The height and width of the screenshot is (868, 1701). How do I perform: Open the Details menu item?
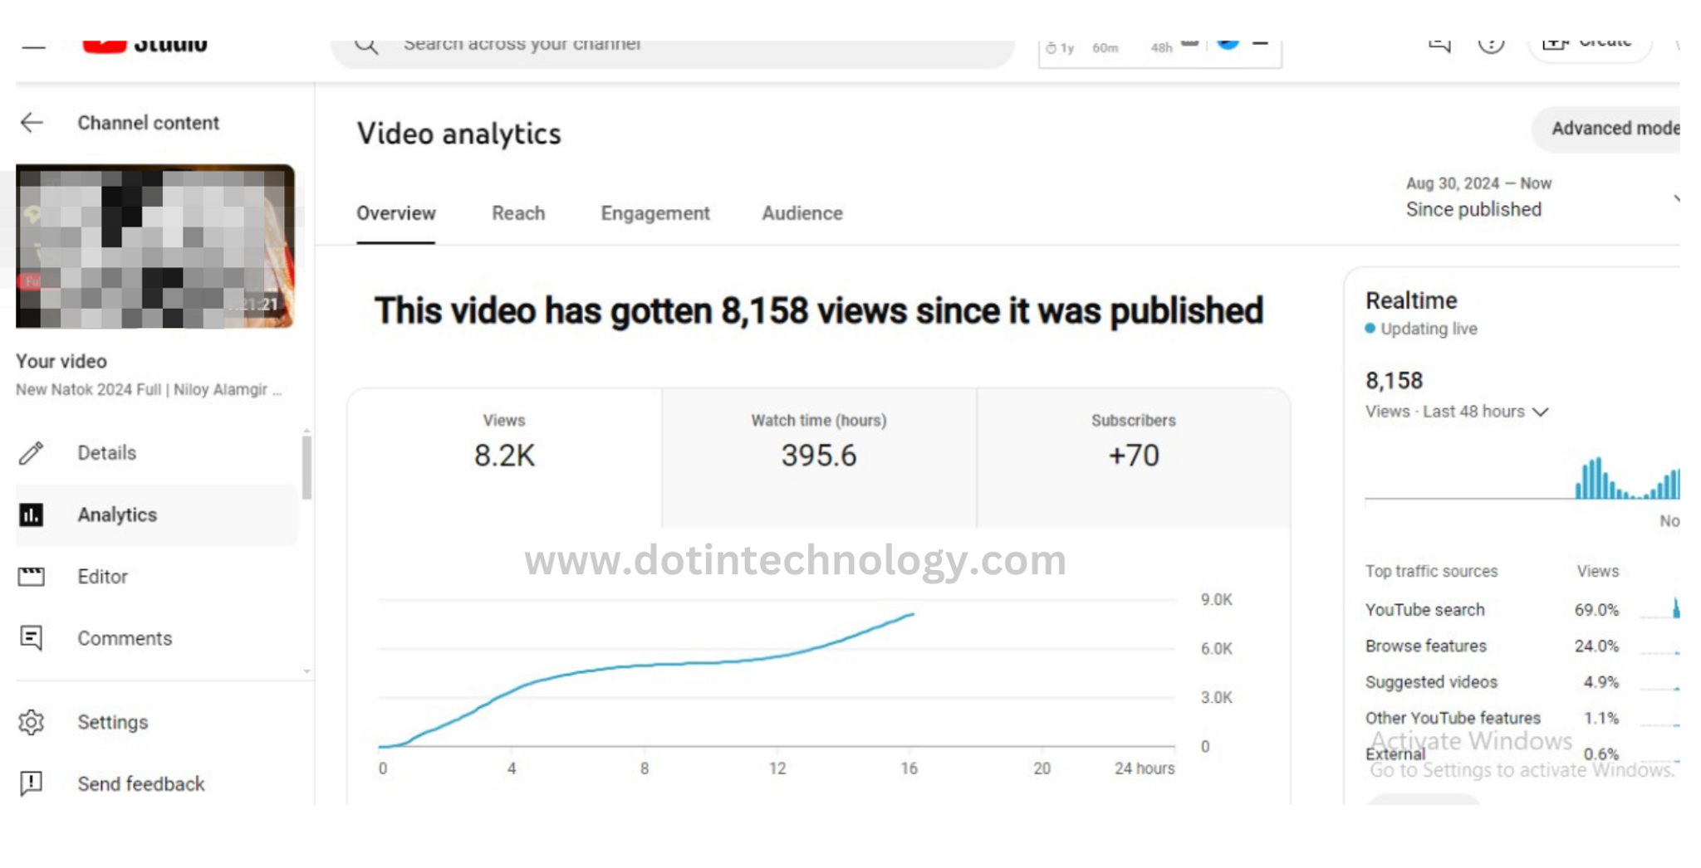point(157,453)
